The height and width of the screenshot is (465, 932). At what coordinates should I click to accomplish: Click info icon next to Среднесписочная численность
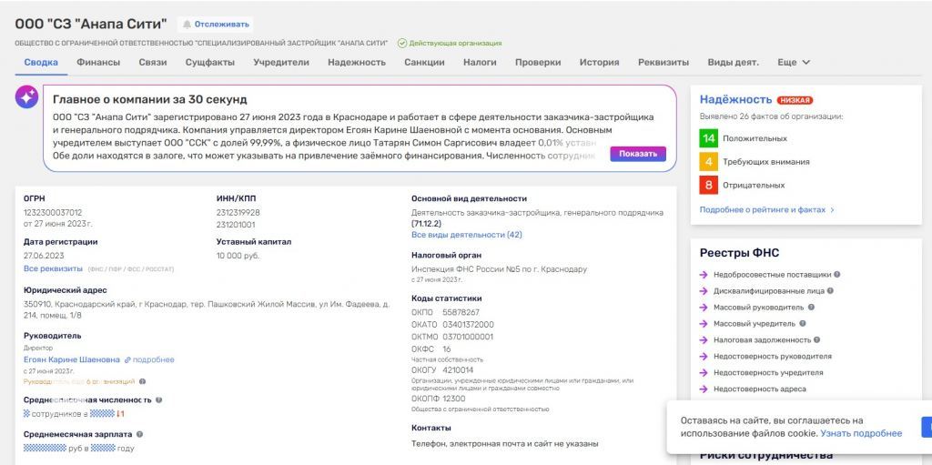(159, 399)
